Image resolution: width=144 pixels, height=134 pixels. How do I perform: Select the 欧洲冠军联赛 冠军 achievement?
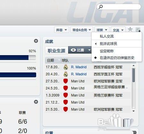(x=108, y=109)
